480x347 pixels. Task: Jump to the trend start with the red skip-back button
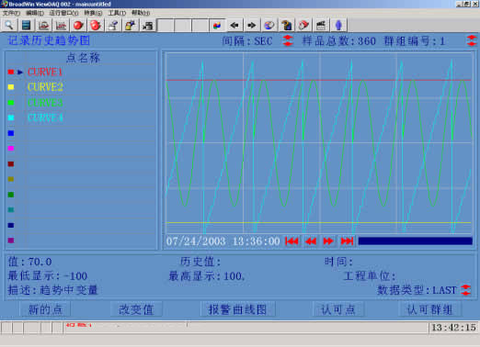(291, 241)
